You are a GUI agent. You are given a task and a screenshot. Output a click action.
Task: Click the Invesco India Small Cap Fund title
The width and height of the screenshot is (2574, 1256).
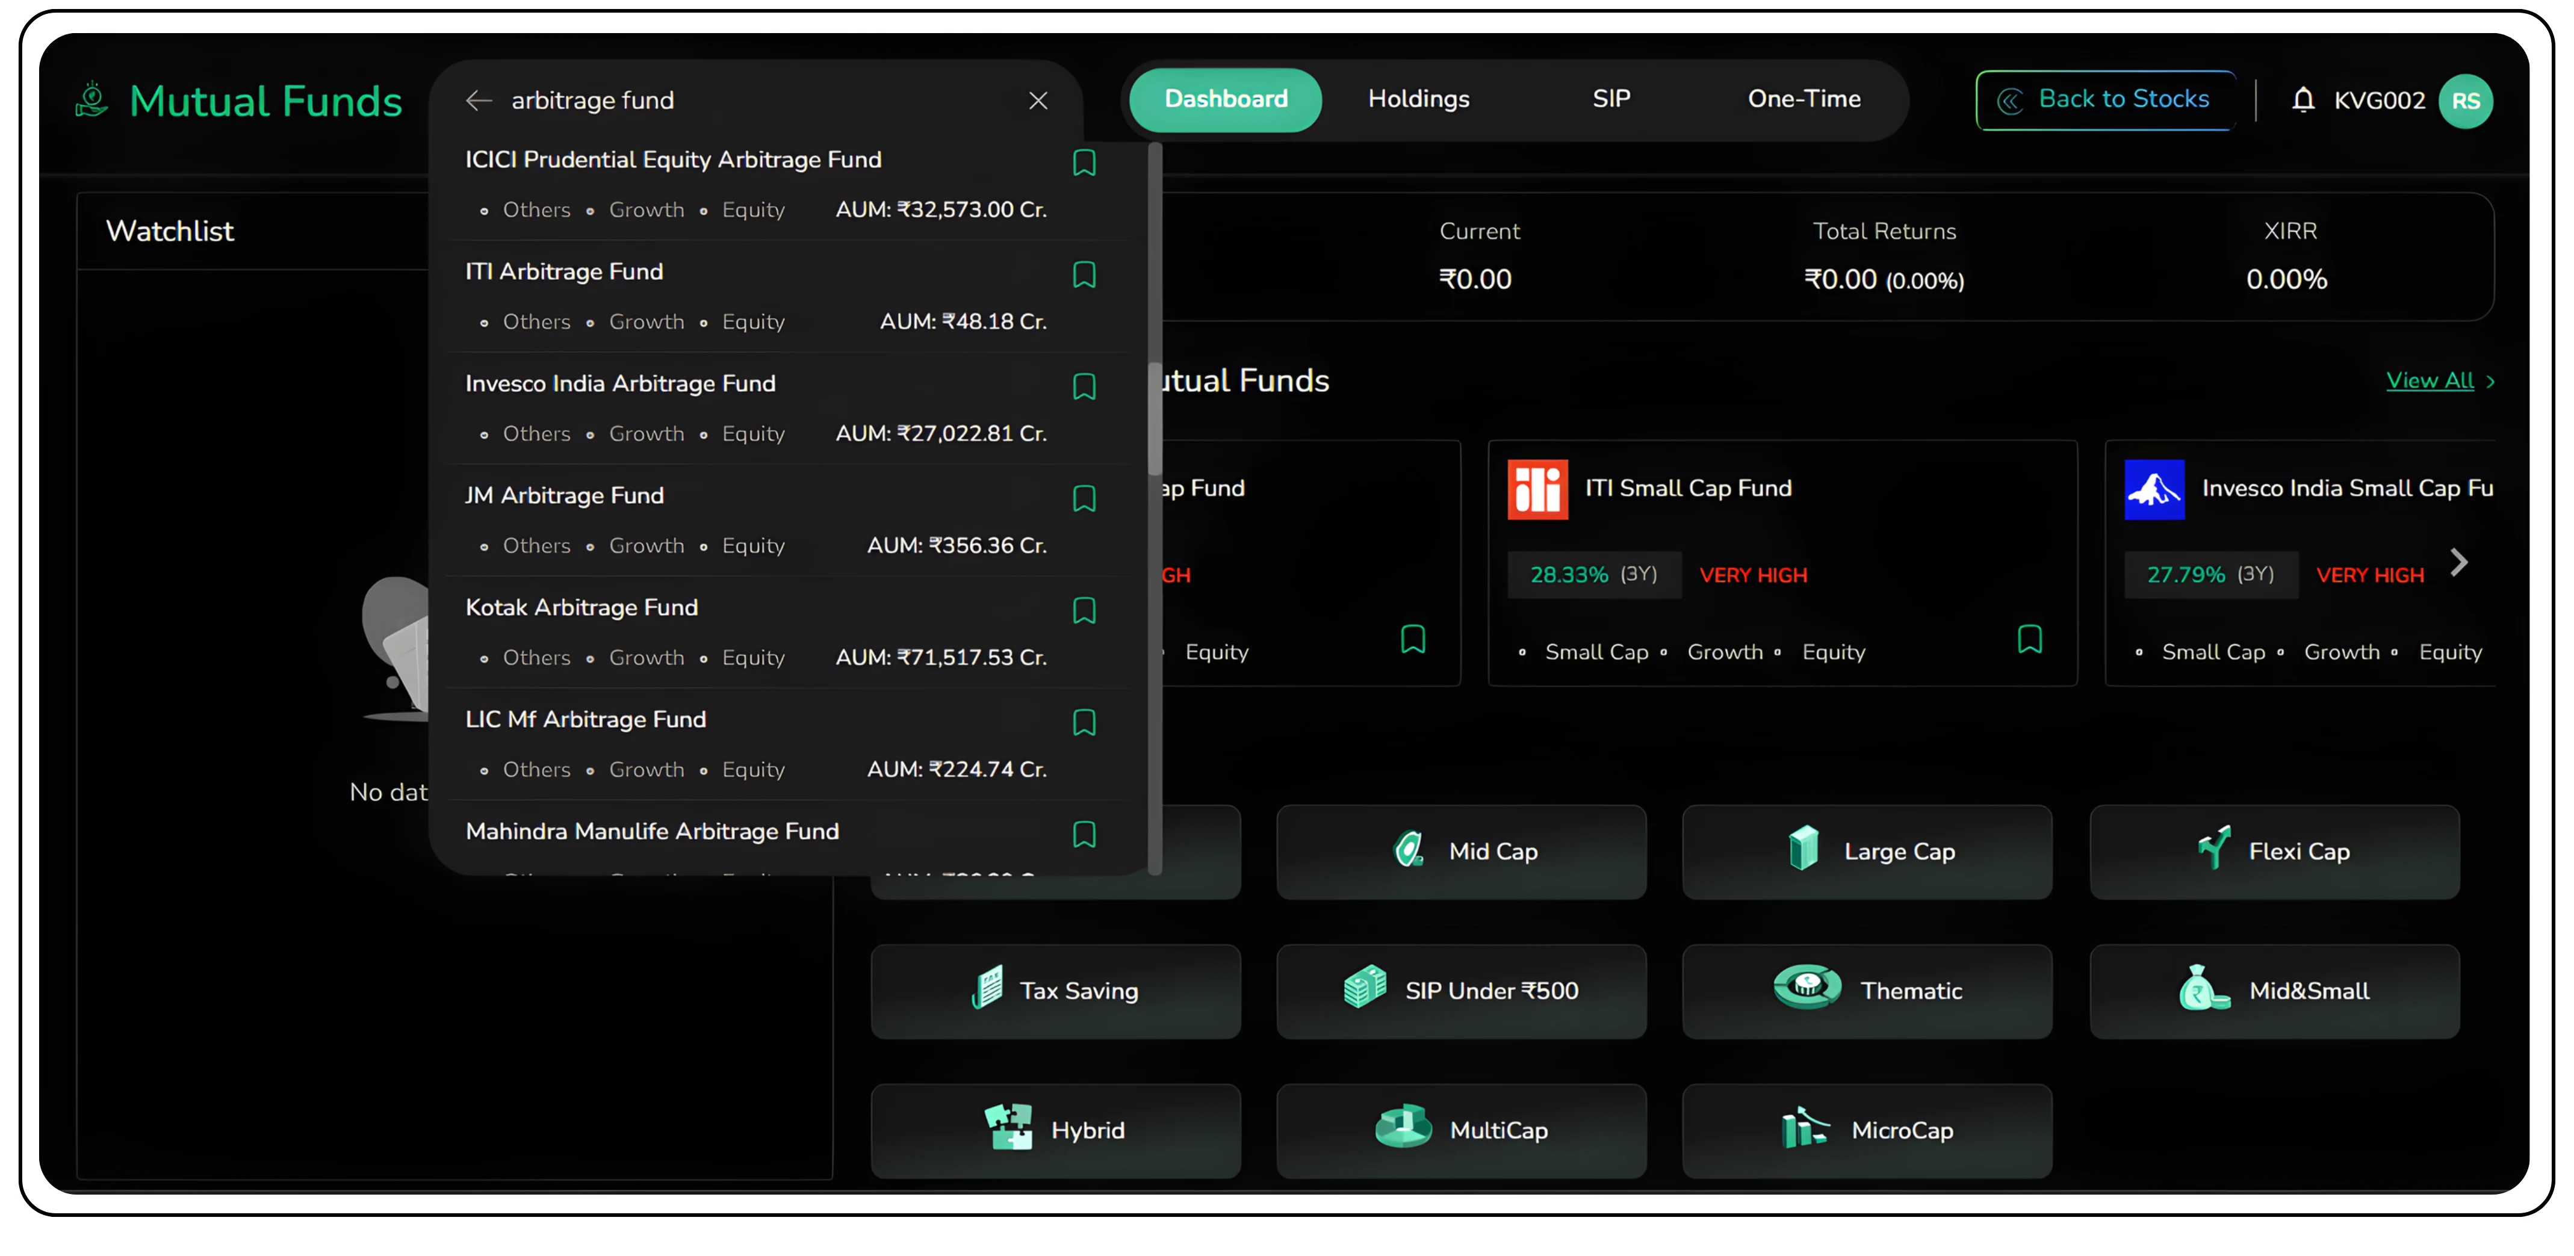tap(2347, 489)
